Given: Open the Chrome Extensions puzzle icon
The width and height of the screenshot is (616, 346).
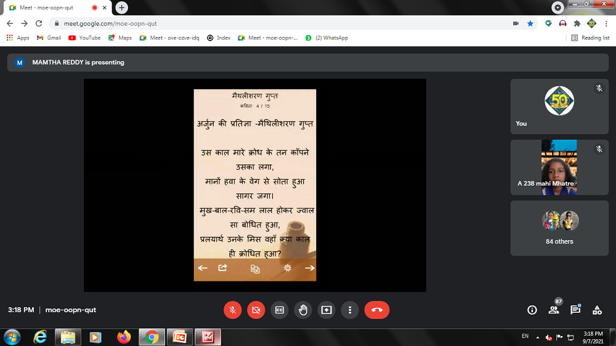Looking at the screenshot, I should point(577,23).
